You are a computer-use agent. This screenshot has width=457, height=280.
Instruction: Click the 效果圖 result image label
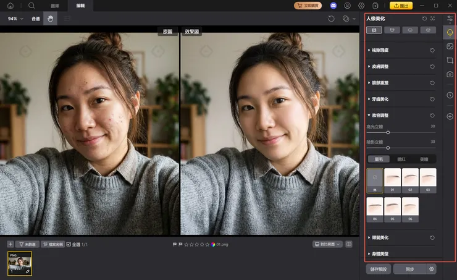pos(191,32)
